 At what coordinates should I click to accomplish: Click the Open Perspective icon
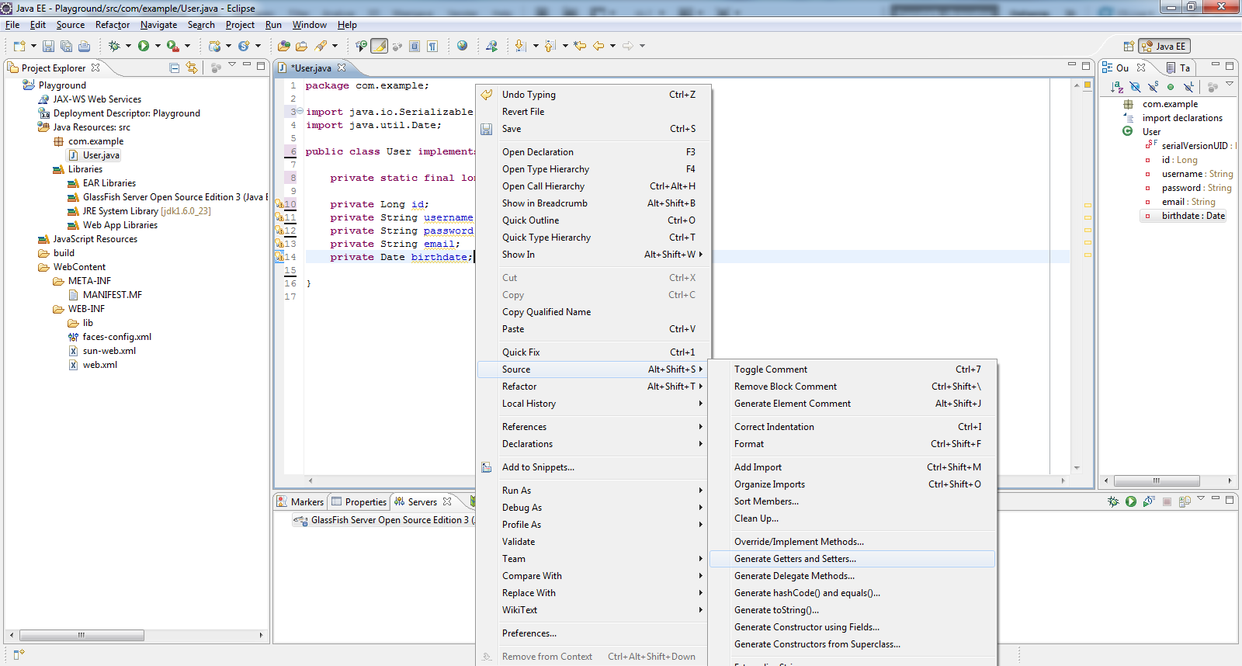1129,46
